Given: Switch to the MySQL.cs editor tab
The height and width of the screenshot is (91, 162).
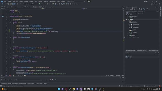Looking at the screenshot, I should click(x=44, y=7).
